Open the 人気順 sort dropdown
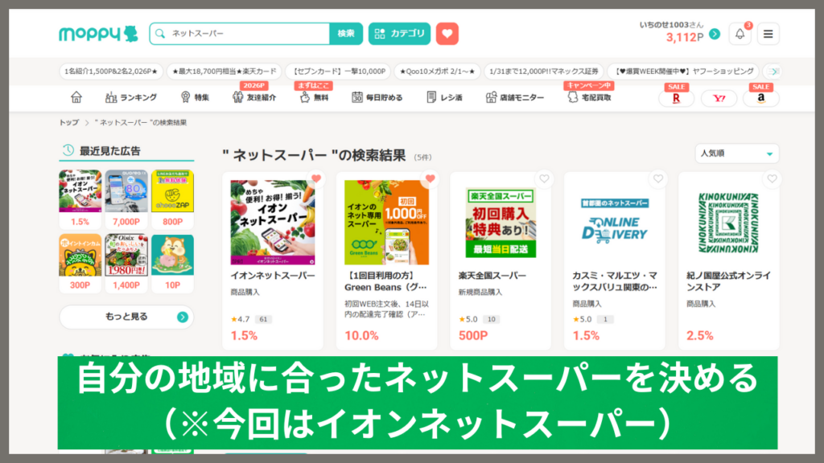The image size is (824, 463). 735,154
